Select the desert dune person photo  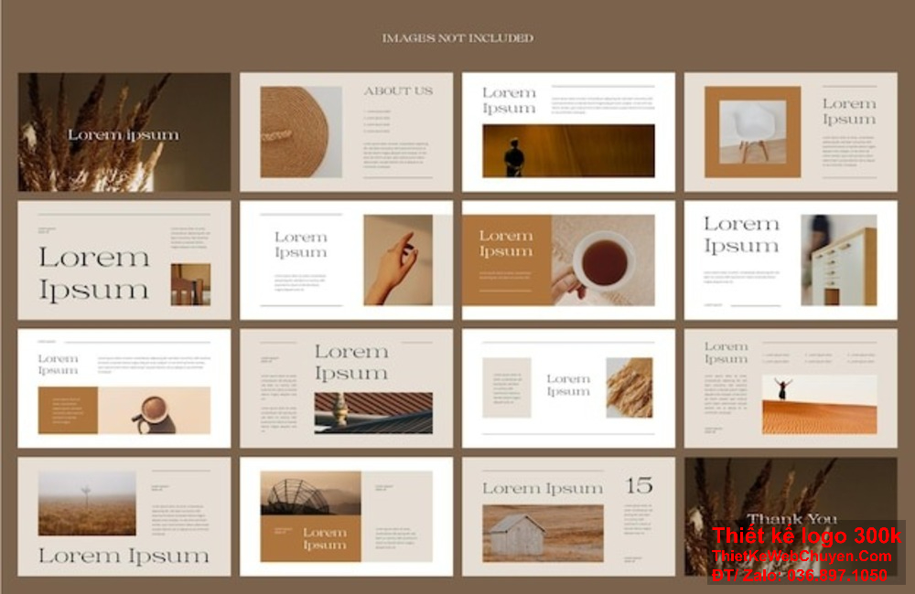(819, 404)
